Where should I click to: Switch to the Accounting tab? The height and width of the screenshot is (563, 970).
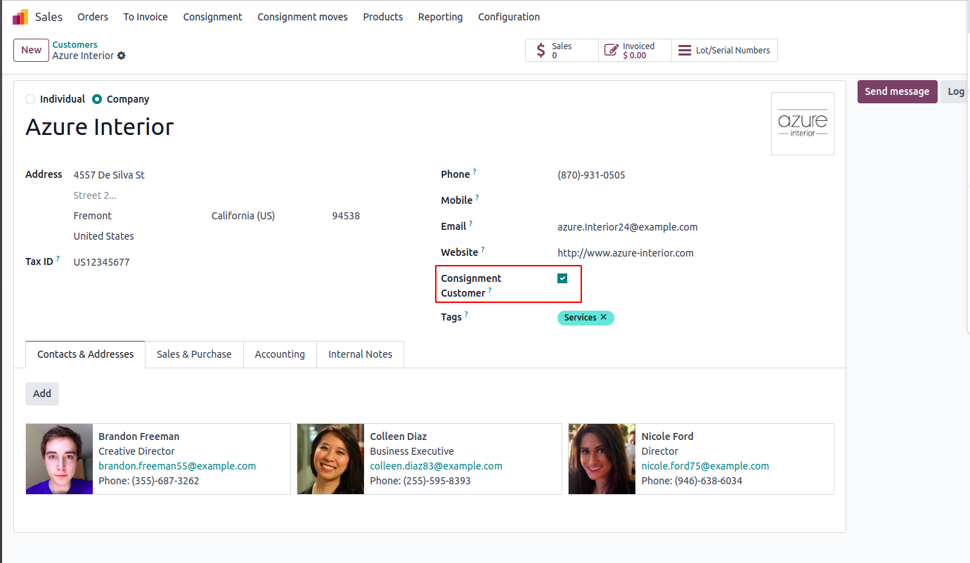280,354
